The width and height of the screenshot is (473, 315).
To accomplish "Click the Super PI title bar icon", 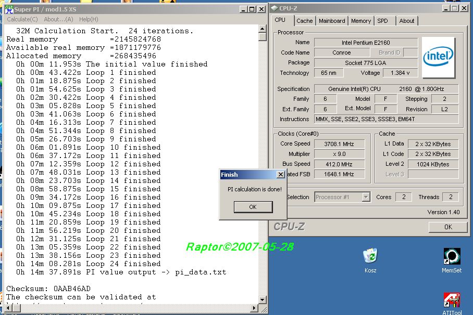I will coord(9,9).
